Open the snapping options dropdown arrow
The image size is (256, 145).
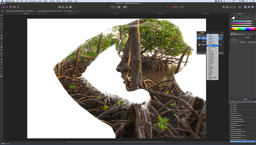click(177, 7)
